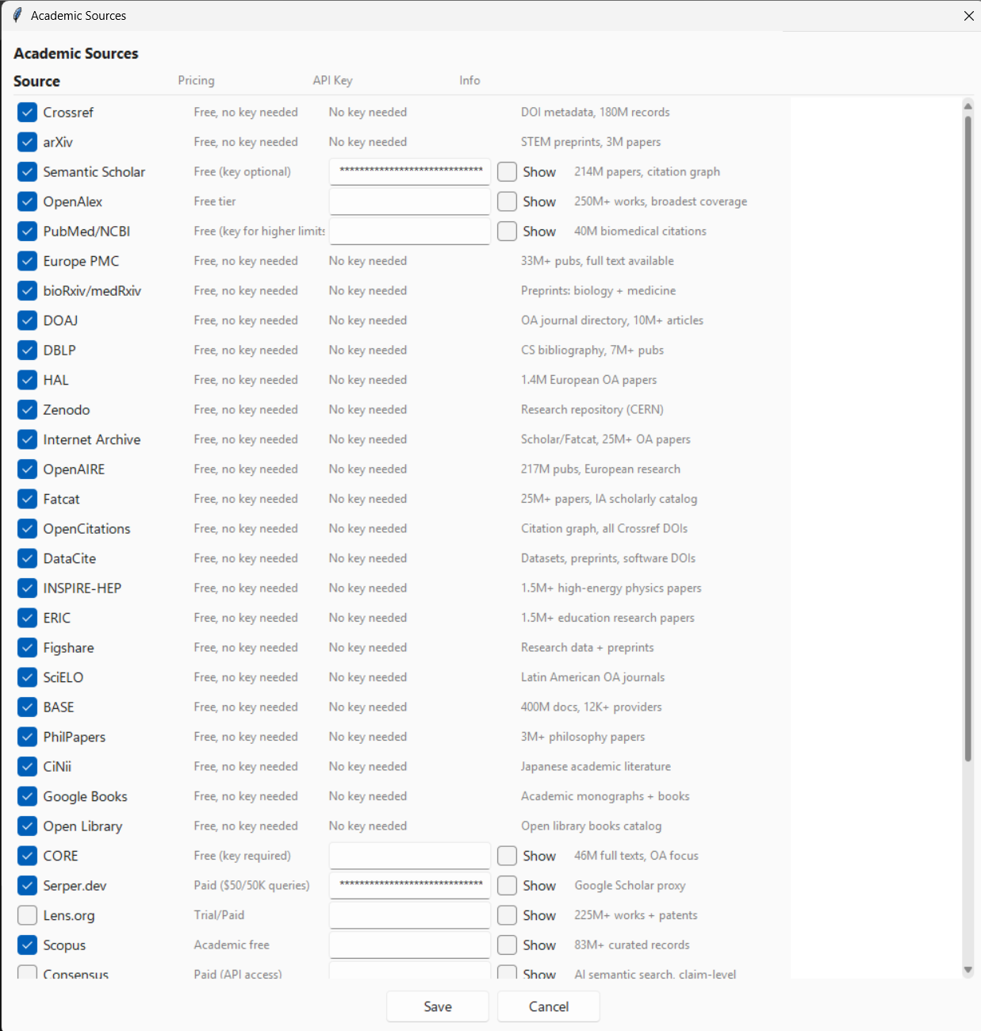Viewport: 981px width, 1031px height.
Task: Click the Semantic Scholar API key field
Action: (x=410, y=171)
